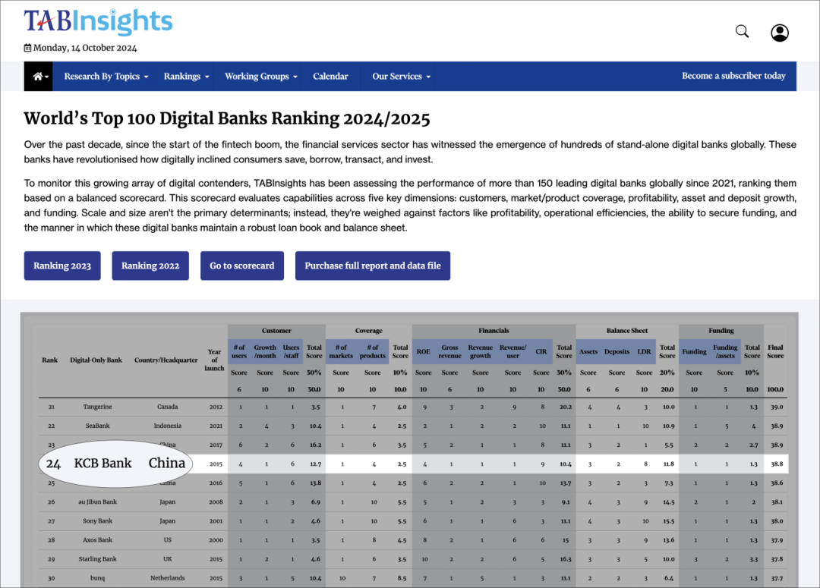Click the Deposits column header
The image size is (820, 588).
point(617,352)
